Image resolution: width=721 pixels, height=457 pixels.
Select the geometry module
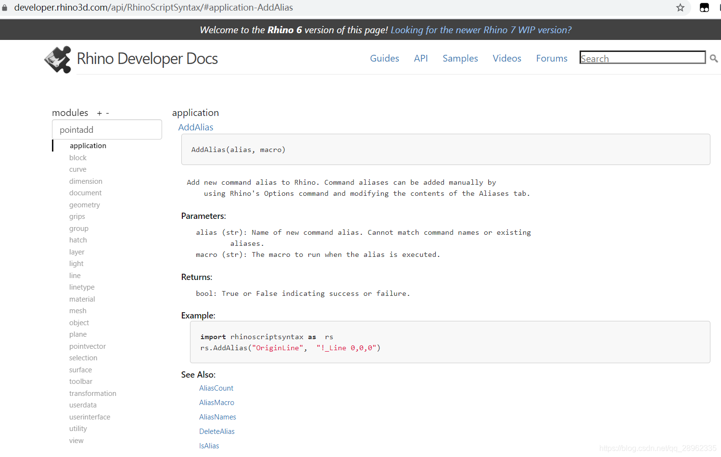(85, 205)
